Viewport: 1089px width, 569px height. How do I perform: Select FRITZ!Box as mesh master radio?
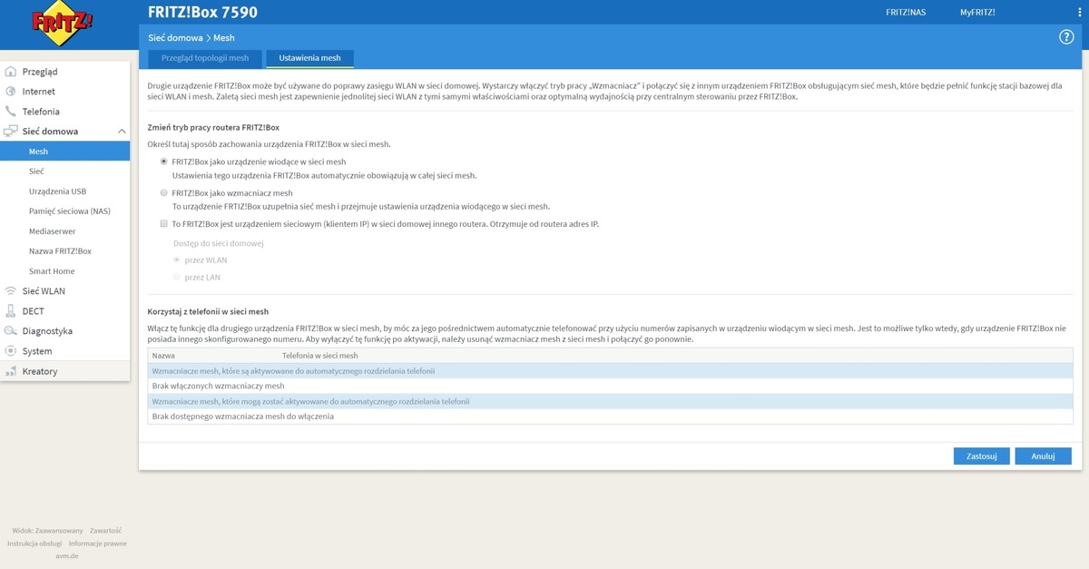pos(163,162)
